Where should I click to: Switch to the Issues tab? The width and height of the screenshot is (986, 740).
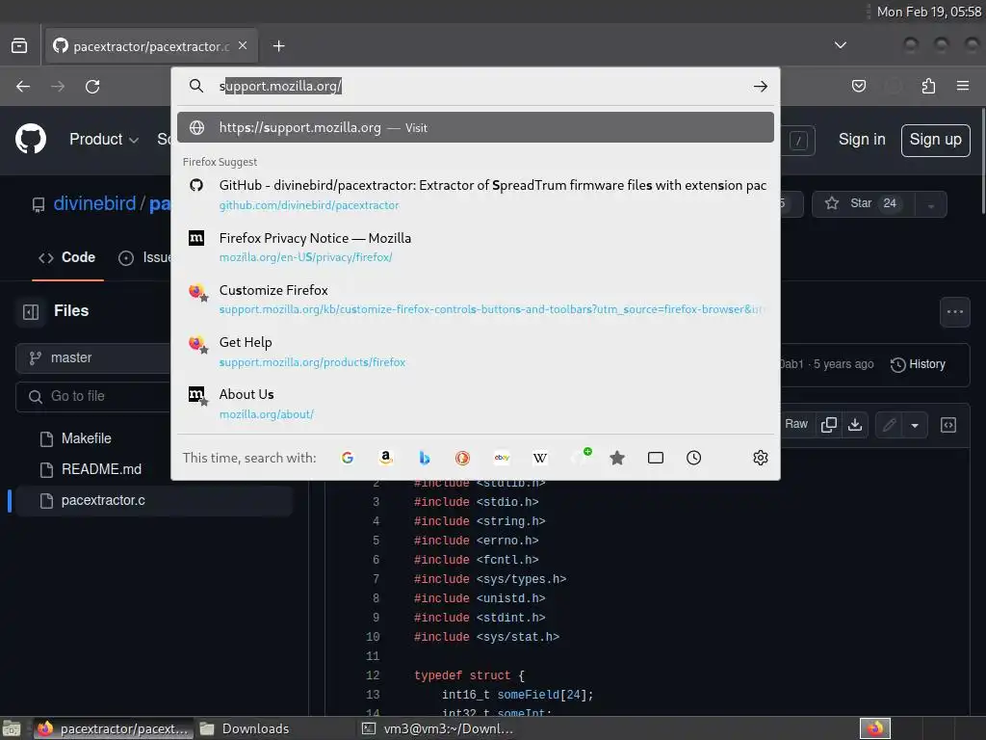coord(144,257)
